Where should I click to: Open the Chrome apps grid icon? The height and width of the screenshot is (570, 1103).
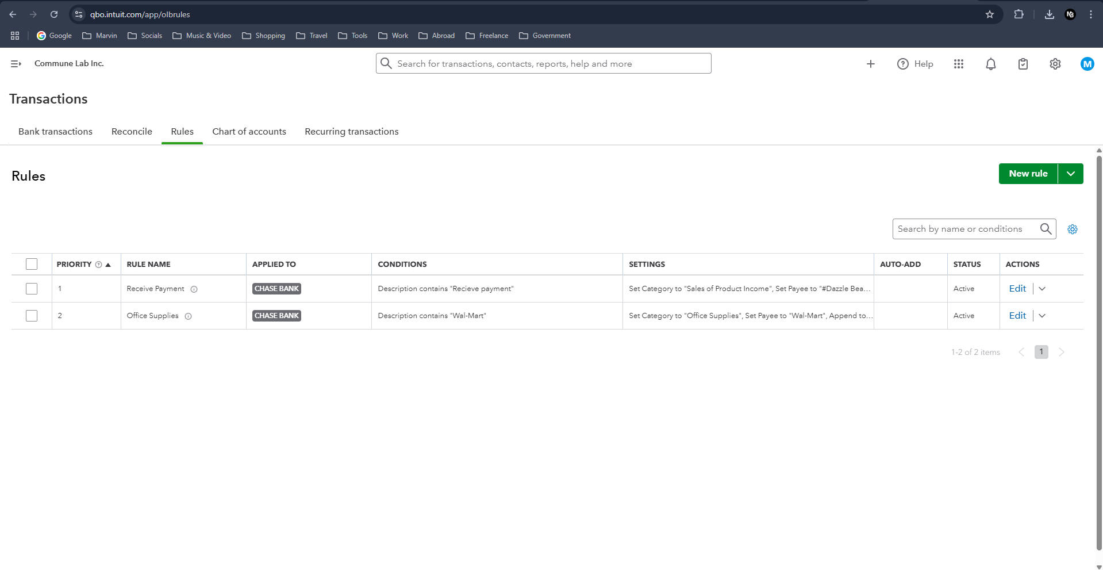(x=15, y=36)
